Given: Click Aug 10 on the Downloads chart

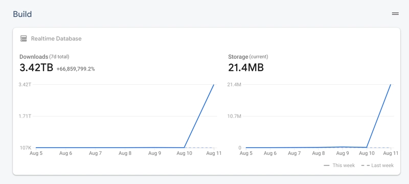Looking at the screenshot, I should coord(184,153).
